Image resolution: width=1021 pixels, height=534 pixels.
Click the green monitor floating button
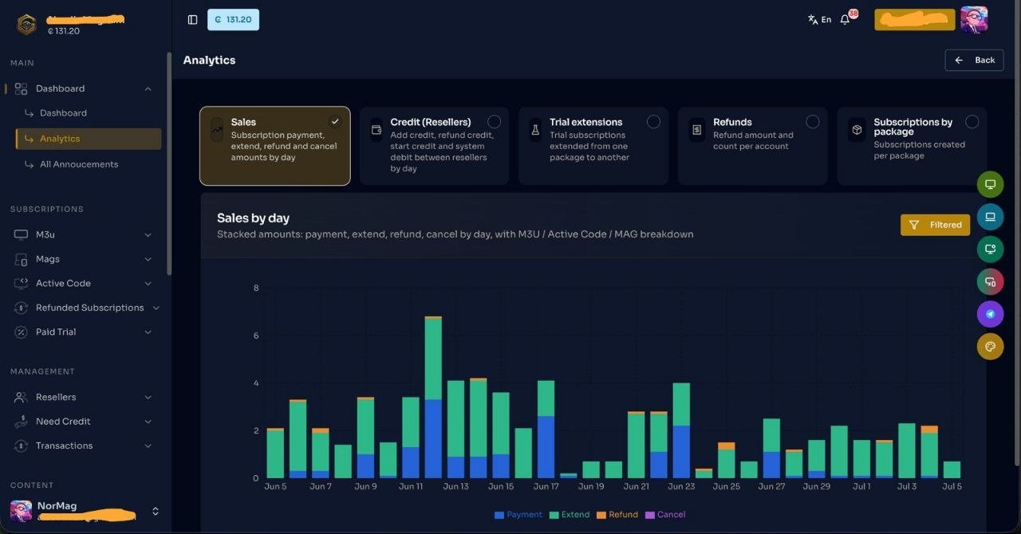point(990,184)
